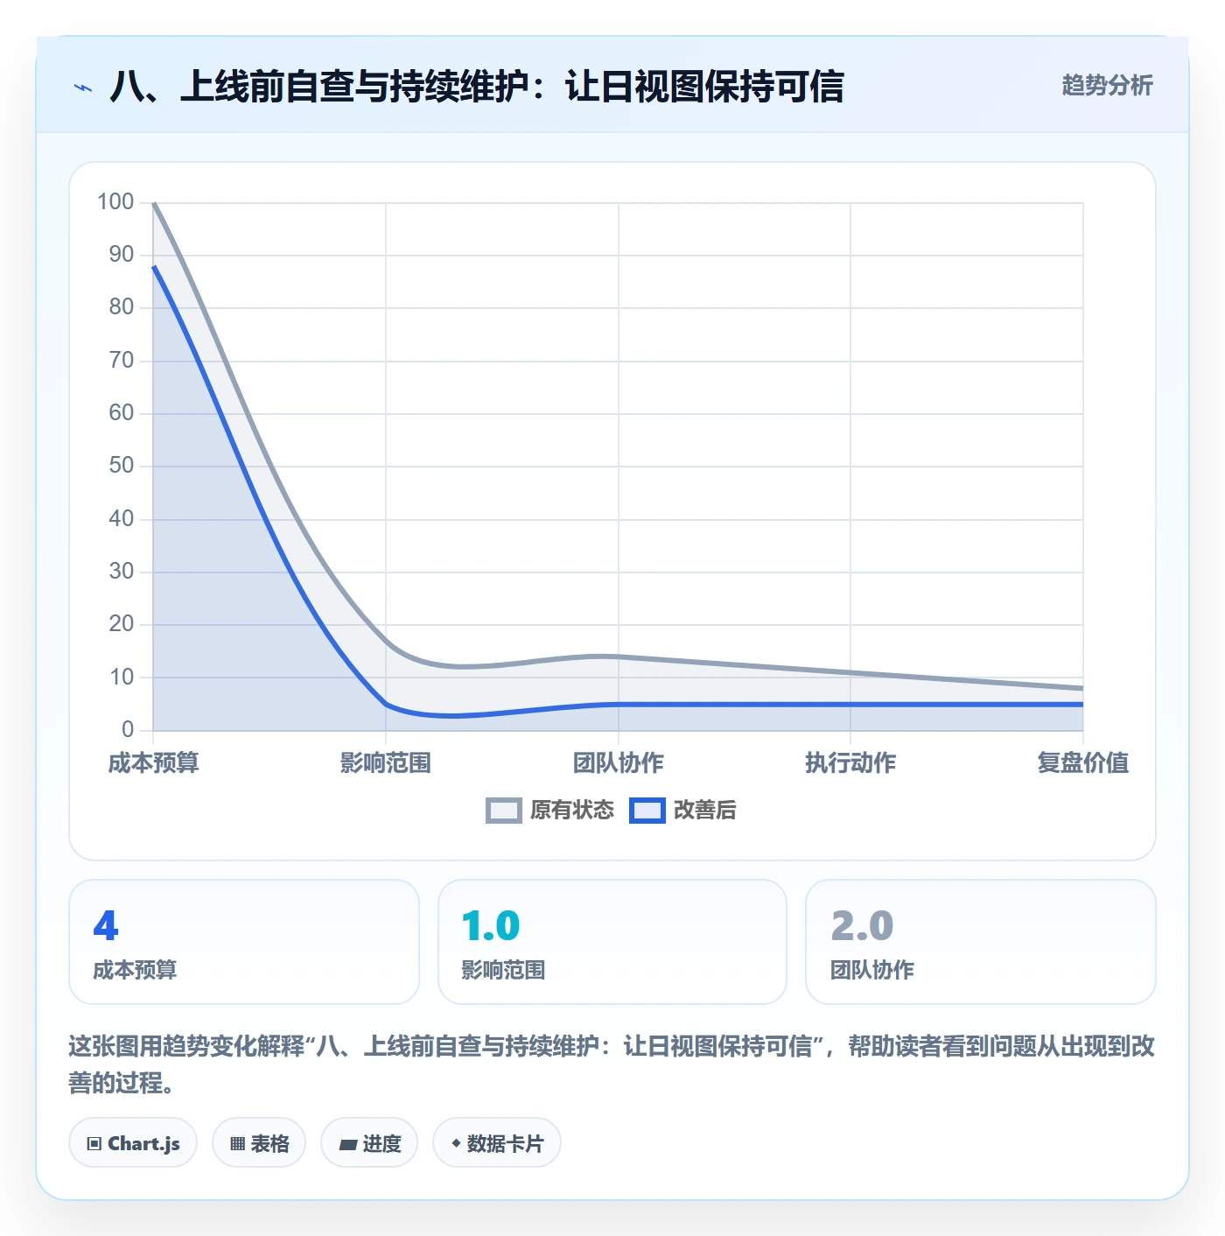Click the blue line's point at 影响范围

click(x=386, y=704)
